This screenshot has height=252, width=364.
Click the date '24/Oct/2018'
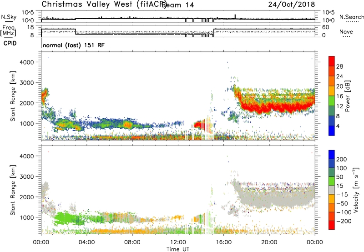coord(292,4)
